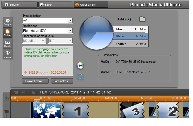This screenshot has width=193, height=126.
Task: Select Fichier output option
Action: [8, 33]
